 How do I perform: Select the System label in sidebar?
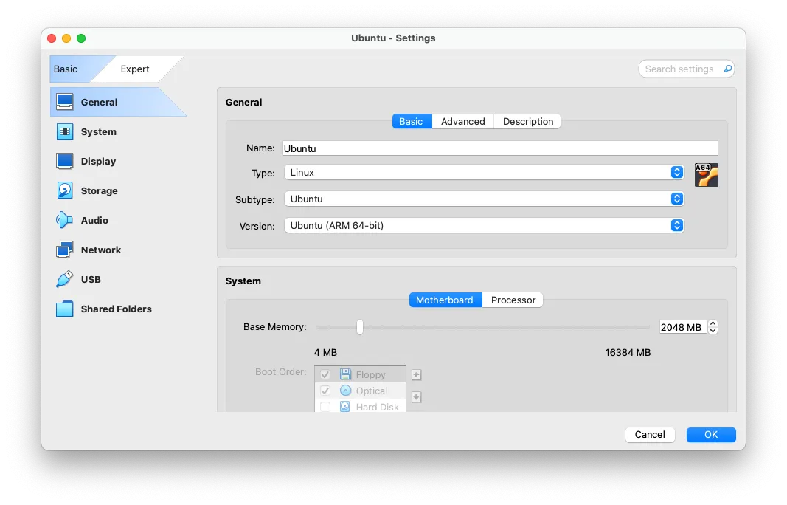98,131
